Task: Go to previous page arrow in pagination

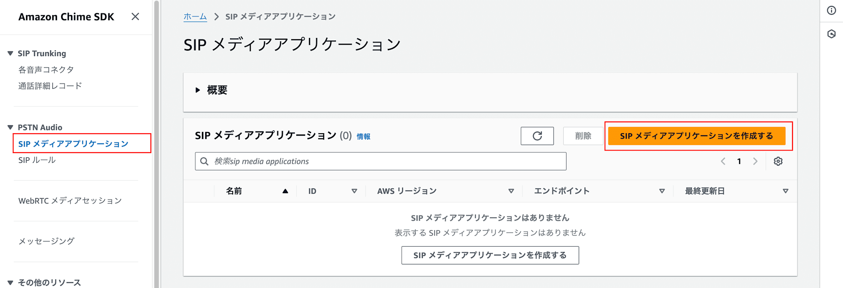Action: pyautogui.click(x=723, y=161)
